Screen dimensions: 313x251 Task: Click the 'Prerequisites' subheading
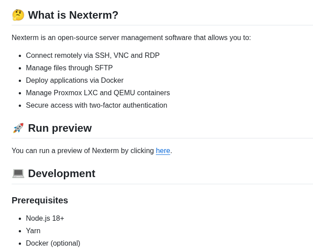pos(40,200)
